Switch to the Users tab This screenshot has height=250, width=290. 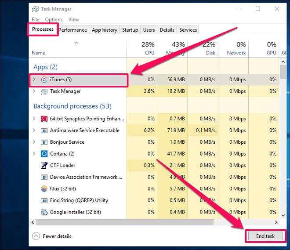pos(149,30)
